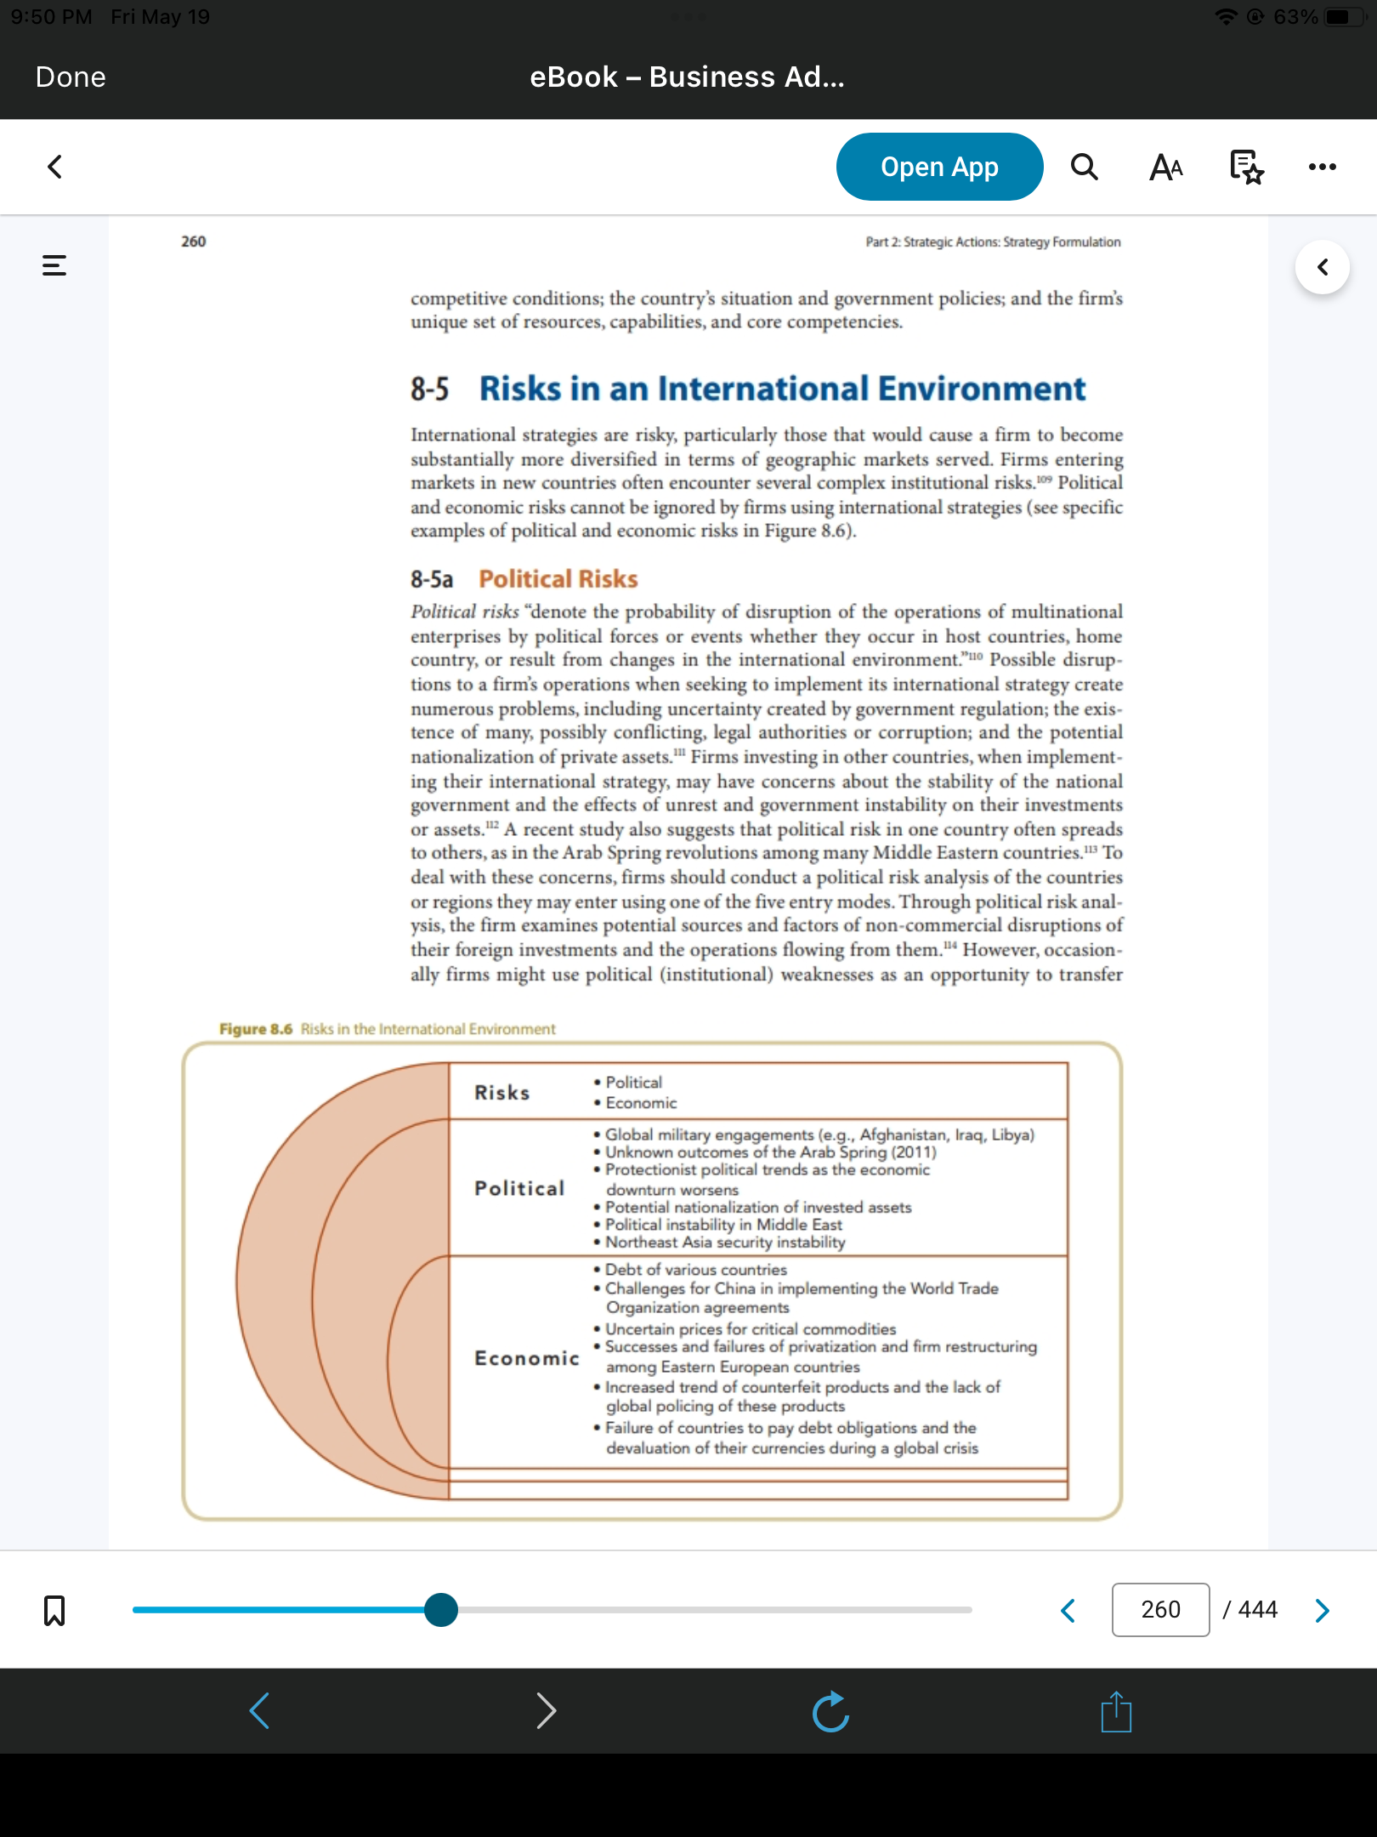Open the text size settings
The width and height of the screenshot is (1377, 1837).
(1165, 167)
